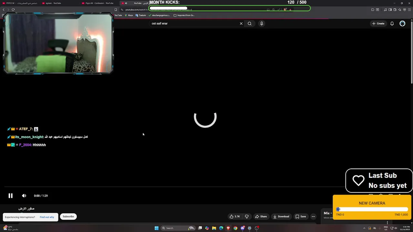Open File Explorer from taskbar
Image resolution: width=413 pixels, height=232 pixels.
pos(214,228)
